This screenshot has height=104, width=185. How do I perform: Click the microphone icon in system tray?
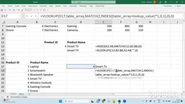154,101
